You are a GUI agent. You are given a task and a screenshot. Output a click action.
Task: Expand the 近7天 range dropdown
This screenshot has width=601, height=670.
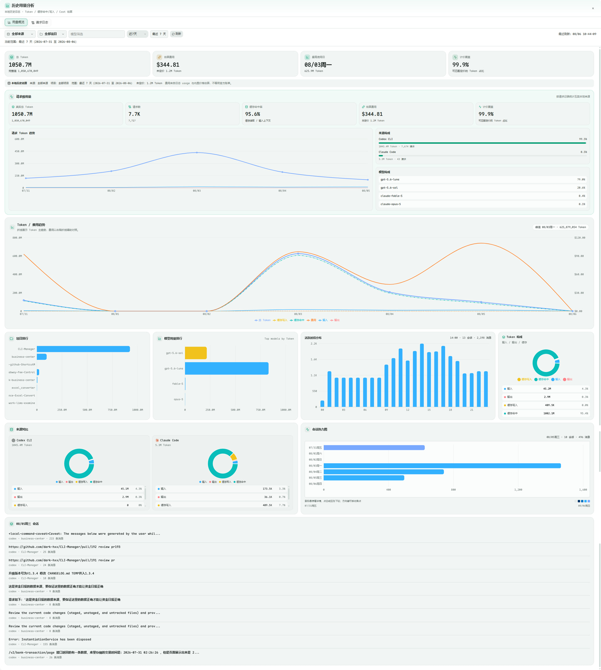coord(137,34)
